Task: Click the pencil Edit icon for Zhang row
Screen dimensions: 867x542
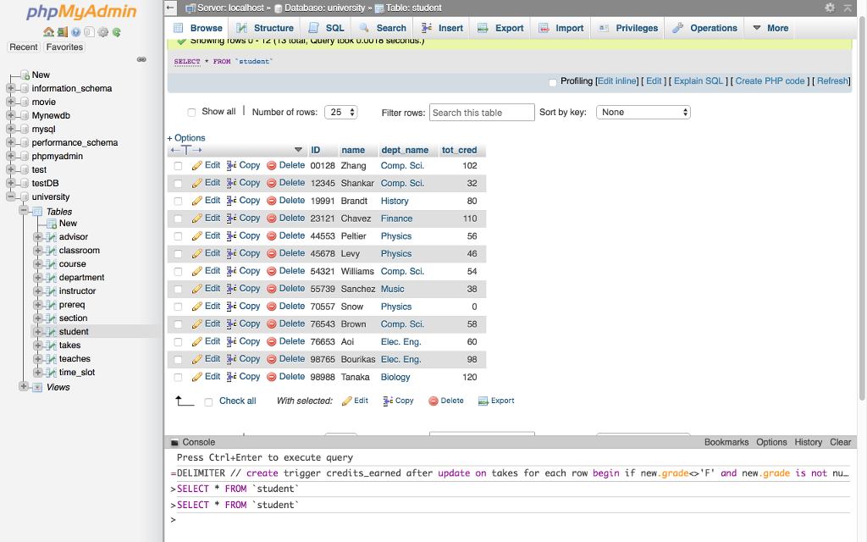Action: coord(197,166)
